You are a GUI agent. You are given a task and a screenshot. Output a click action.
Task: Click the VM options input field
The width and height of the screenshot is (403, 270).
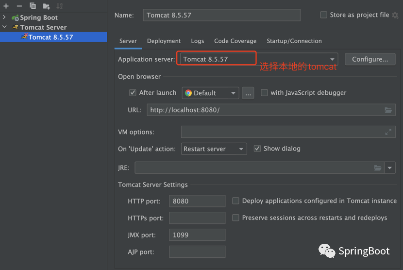point(288,132)
